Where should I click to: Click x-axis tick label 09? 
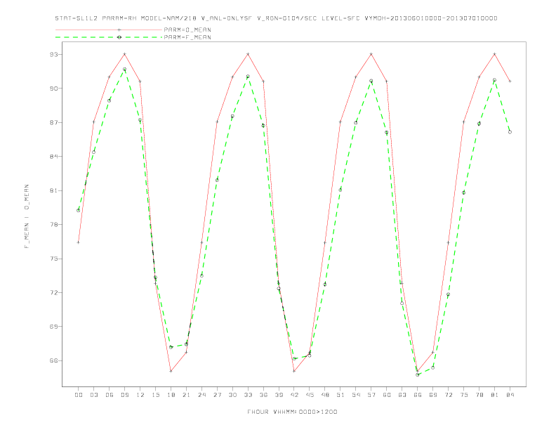[124, 395]
